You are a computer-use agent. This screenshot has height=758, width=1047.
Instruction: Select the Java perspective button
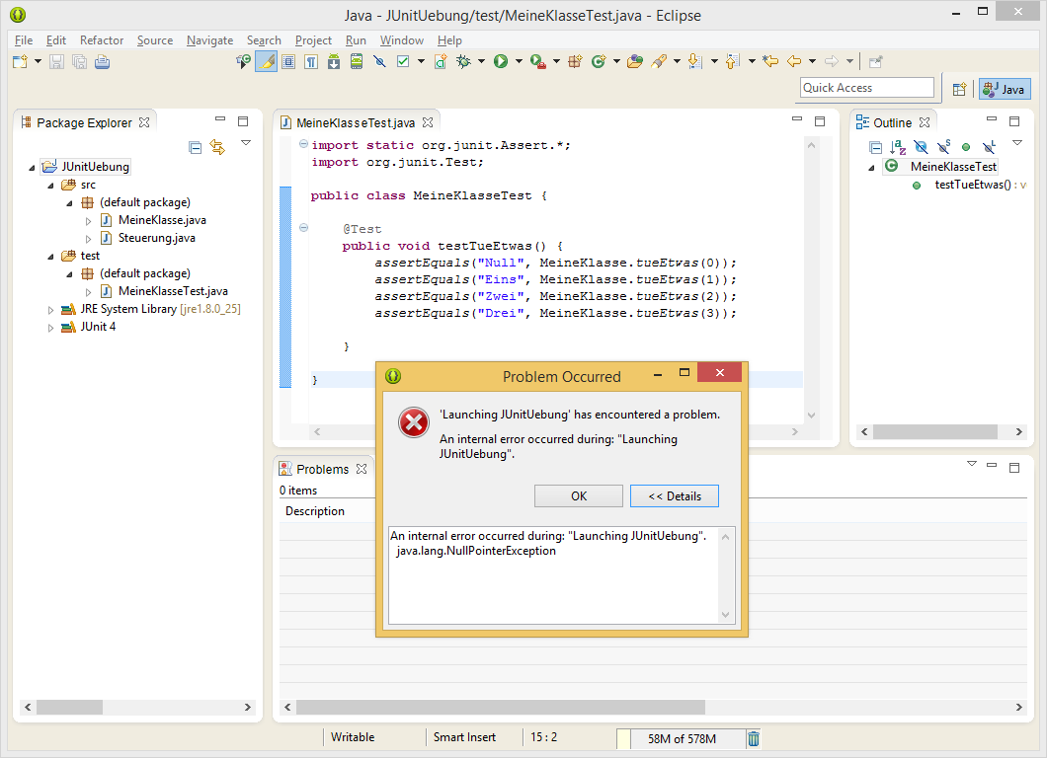pyautogui.click(x=1005, y=90)
